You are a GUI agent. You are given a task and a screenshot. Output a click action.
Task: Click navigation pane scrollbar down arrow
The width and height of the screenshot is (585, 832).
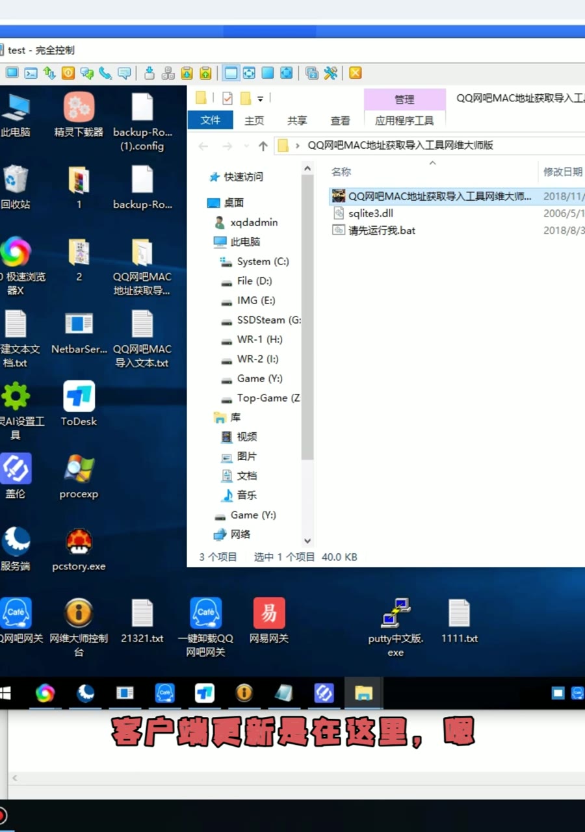click(307, 541)
